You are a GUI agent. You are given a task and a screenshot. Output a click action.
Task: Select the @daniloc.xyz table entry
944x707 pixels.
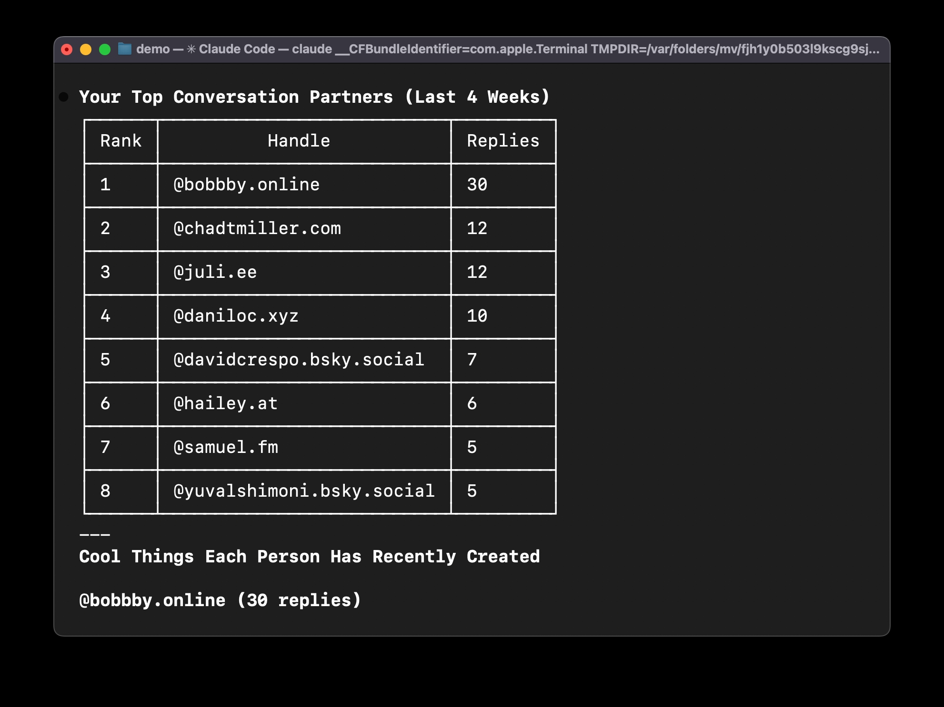(236, 316)
